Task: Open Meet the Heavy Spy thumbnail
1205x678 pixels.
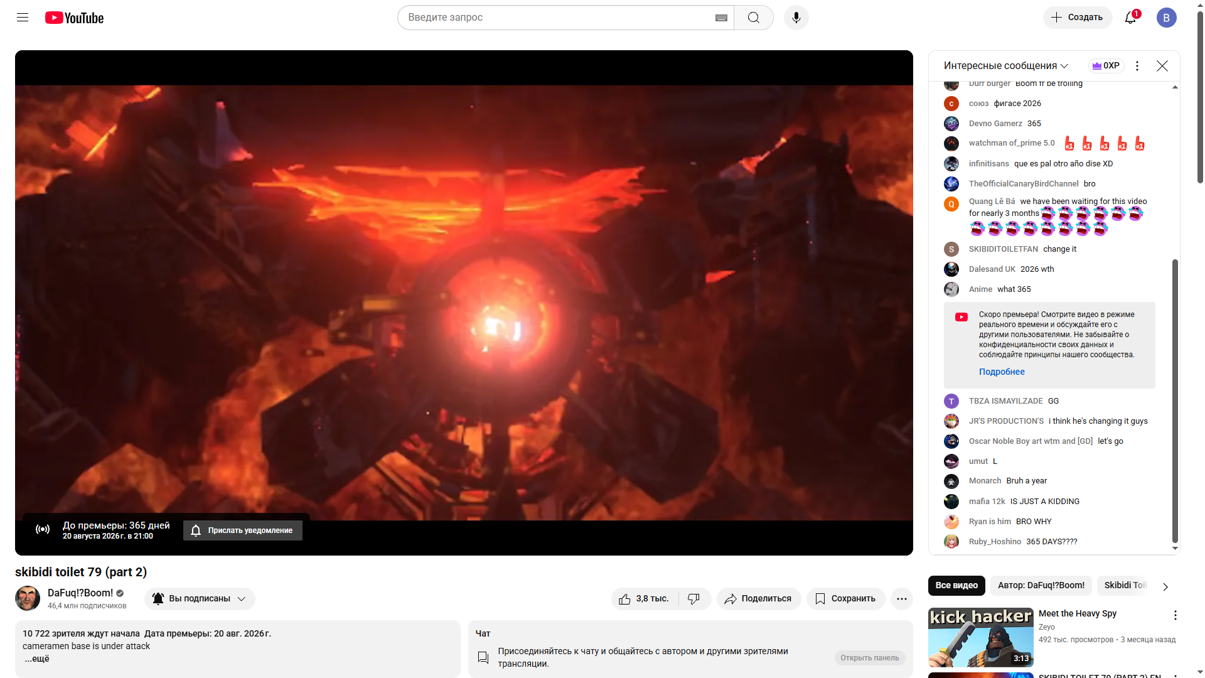Action: pyautogui.click(x=980, y=637)
